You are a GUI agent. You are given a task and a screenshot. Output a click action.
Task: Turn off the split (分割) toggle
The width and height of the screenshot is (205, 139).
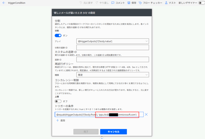[x=58, y=35]
